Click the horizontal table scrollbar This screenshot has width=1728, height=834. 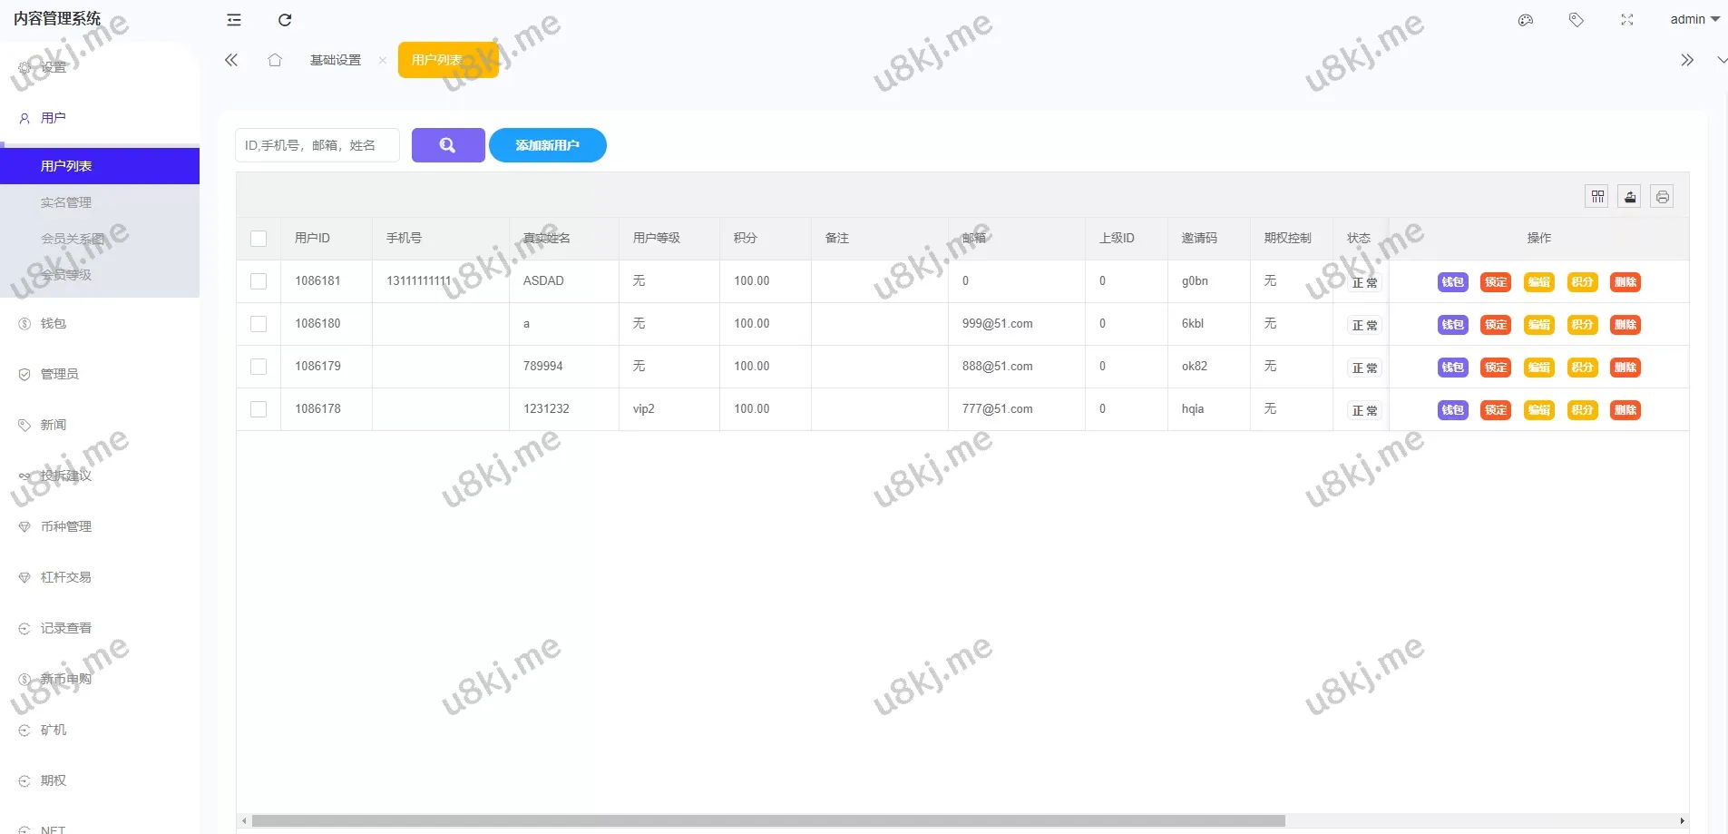tap(768, 820)
